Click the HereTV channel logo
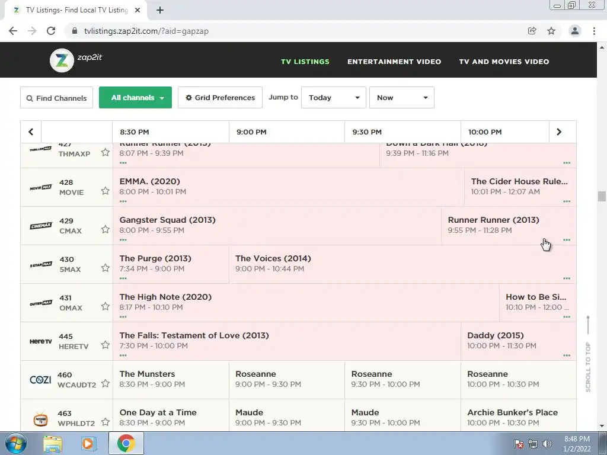The height and width of the screenshot is (455, 607). point(41,341)
